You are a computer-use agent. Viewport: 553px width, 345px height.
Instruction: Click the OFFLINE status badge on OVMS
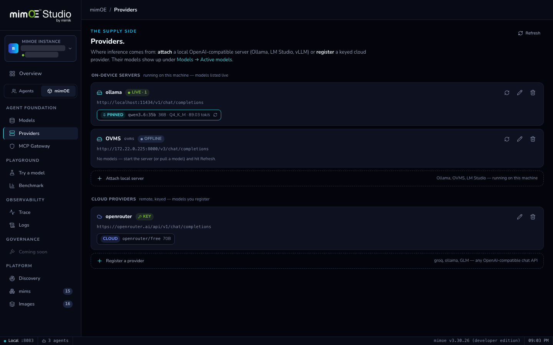(x=151, y=139)
